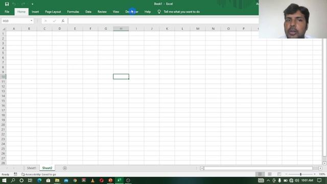Open the Page Layout tab

[x=53, y=12]
